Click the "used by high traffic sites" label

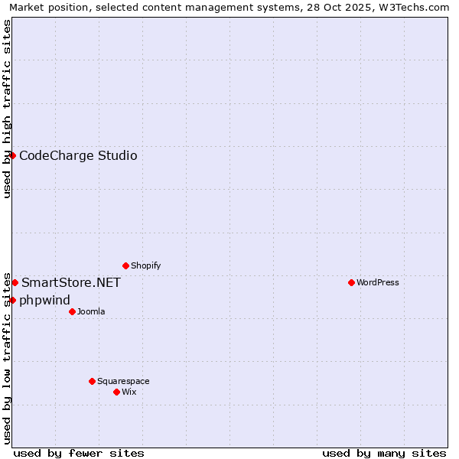[7, 109]
